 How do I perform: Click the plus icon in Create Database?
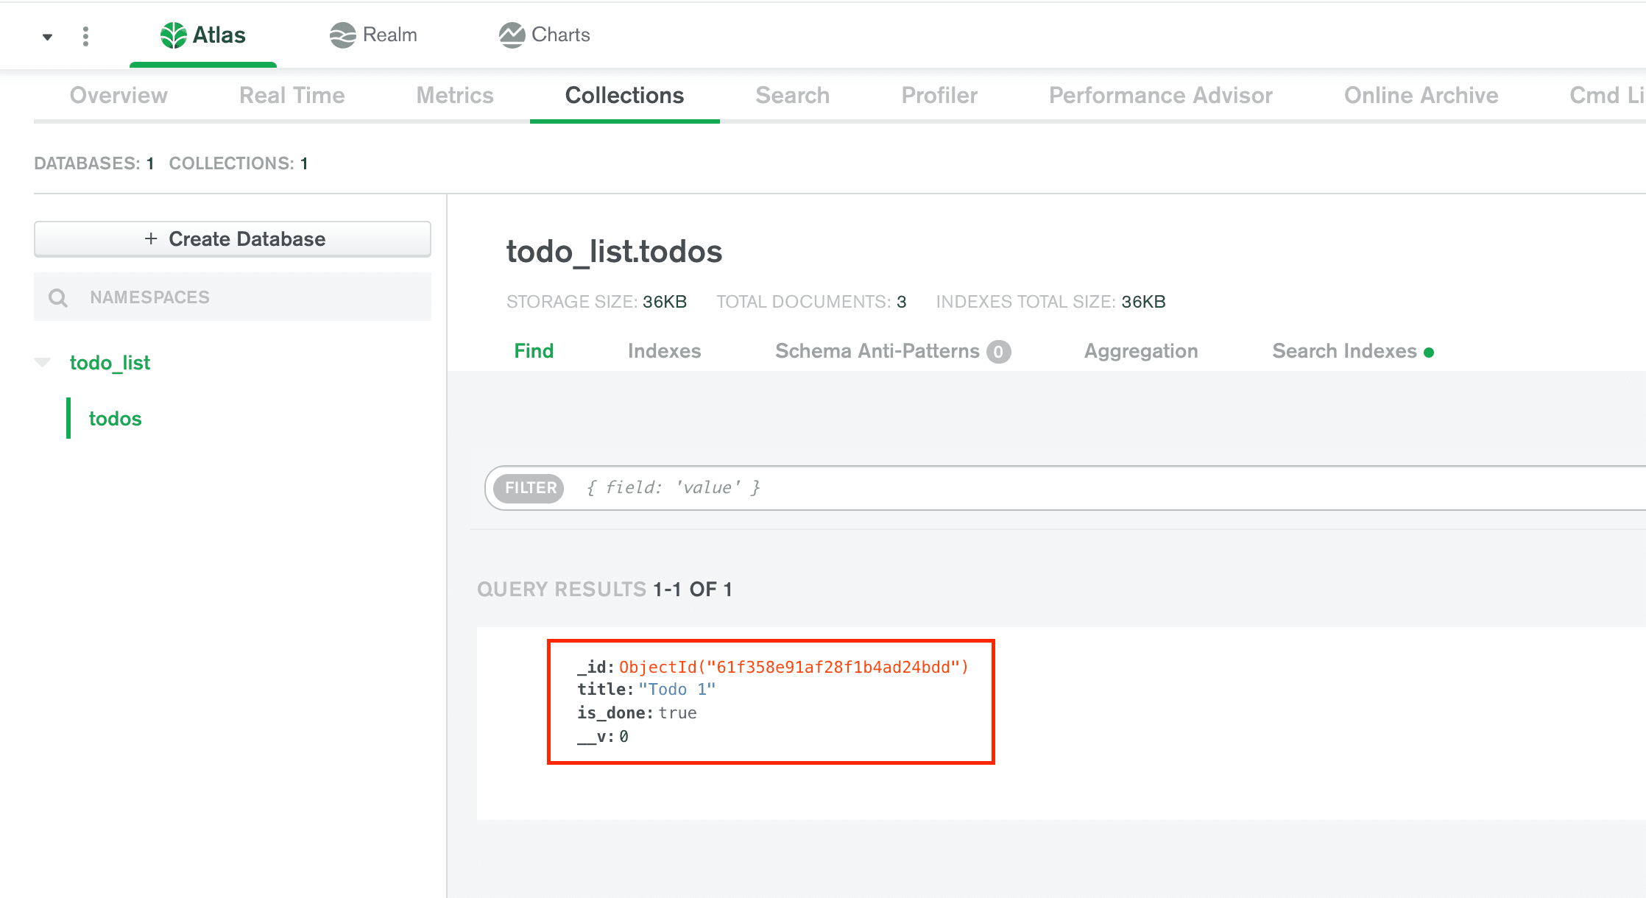(x=151, y=238)
